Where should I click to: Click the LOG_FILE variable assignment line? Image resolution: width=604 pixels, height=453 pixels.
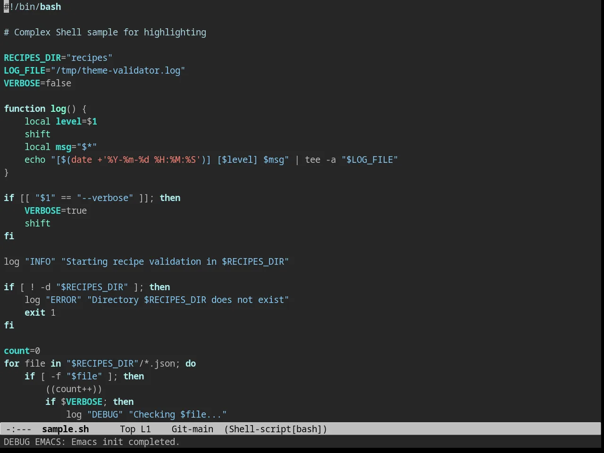(x=94, y=70)
